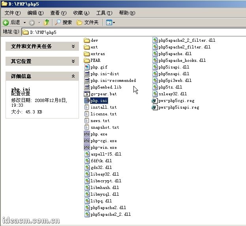Screen dimensions: 246x226
Task: Click the Up one level folder icon
Action: coord(47,22)
